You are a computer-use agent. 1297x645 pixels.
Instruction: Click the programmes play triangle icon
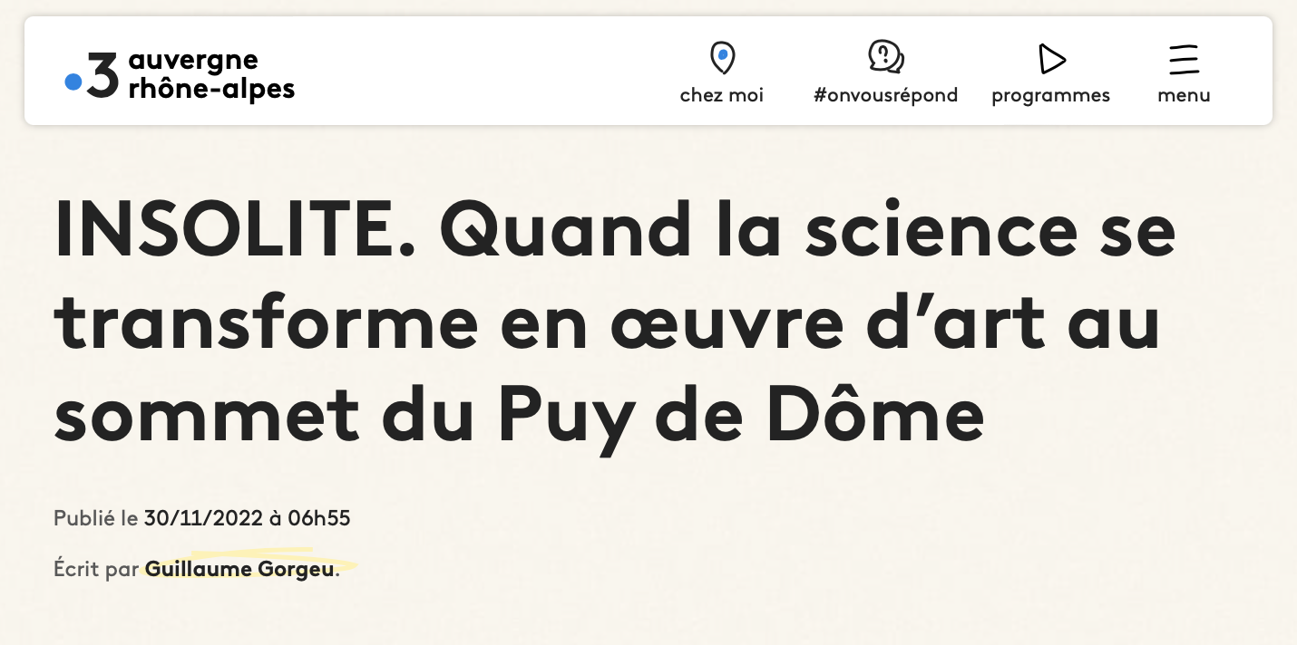1051,60
